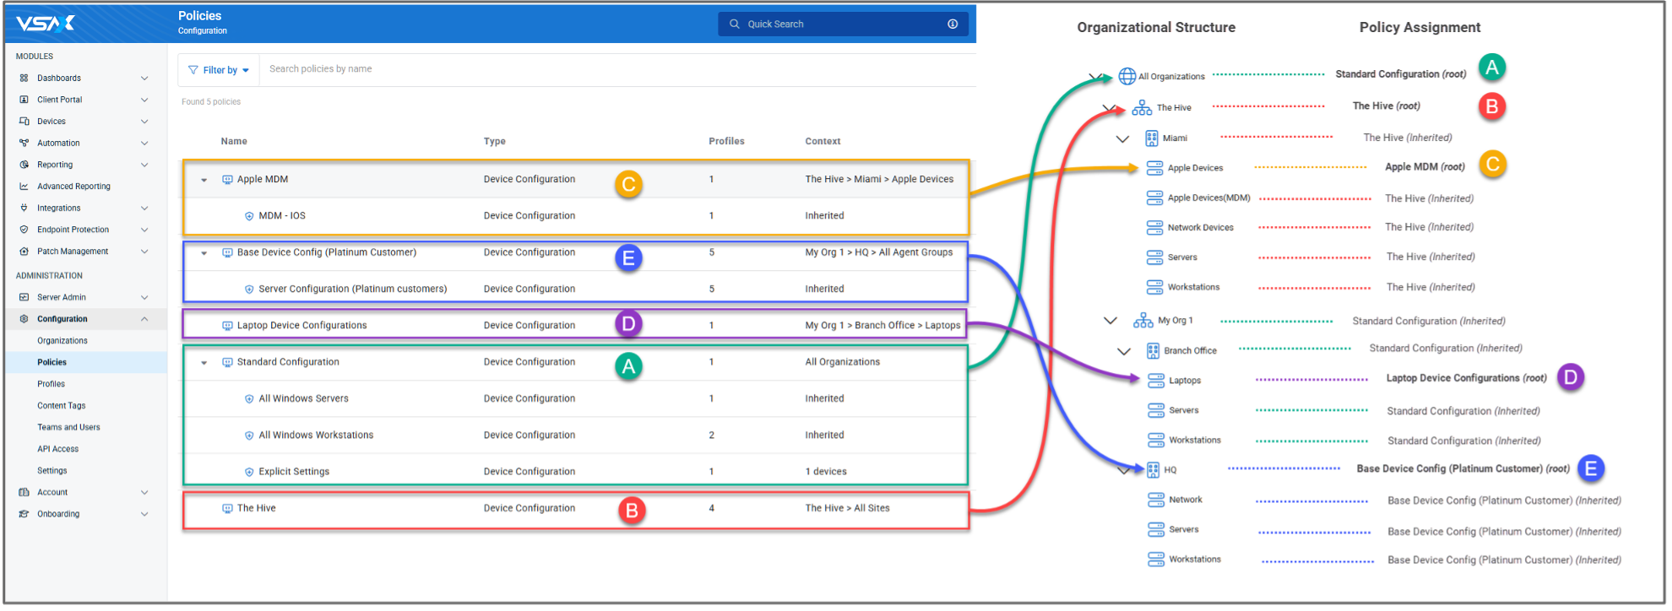Click the Patch Management icon

24,251
